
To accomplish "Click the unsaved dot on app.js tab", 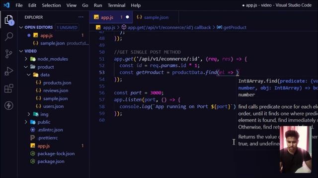I will coord(127,17).
